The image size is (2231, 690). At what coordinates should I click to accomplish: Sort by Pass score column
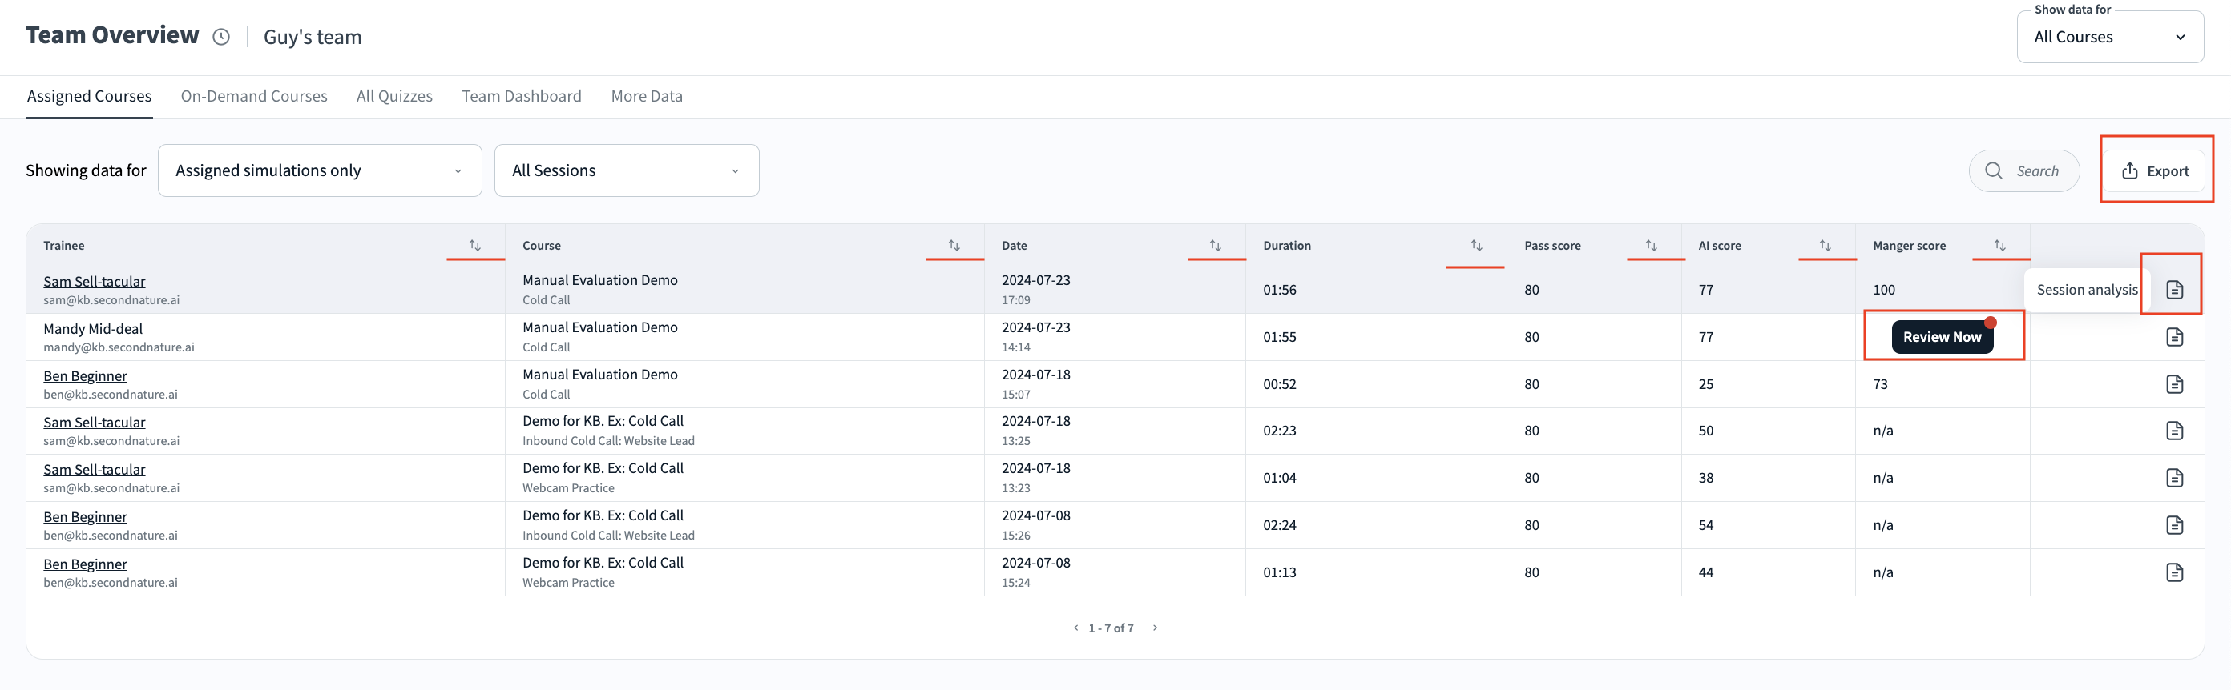click(1651, 246)
